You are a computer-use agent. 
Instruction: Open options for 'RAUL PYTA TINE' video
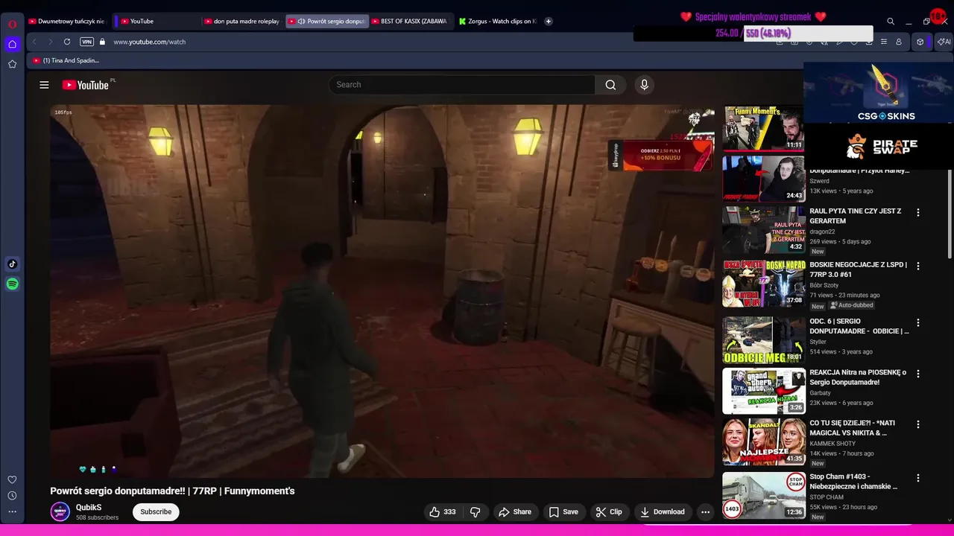click(x=918, y=213)
